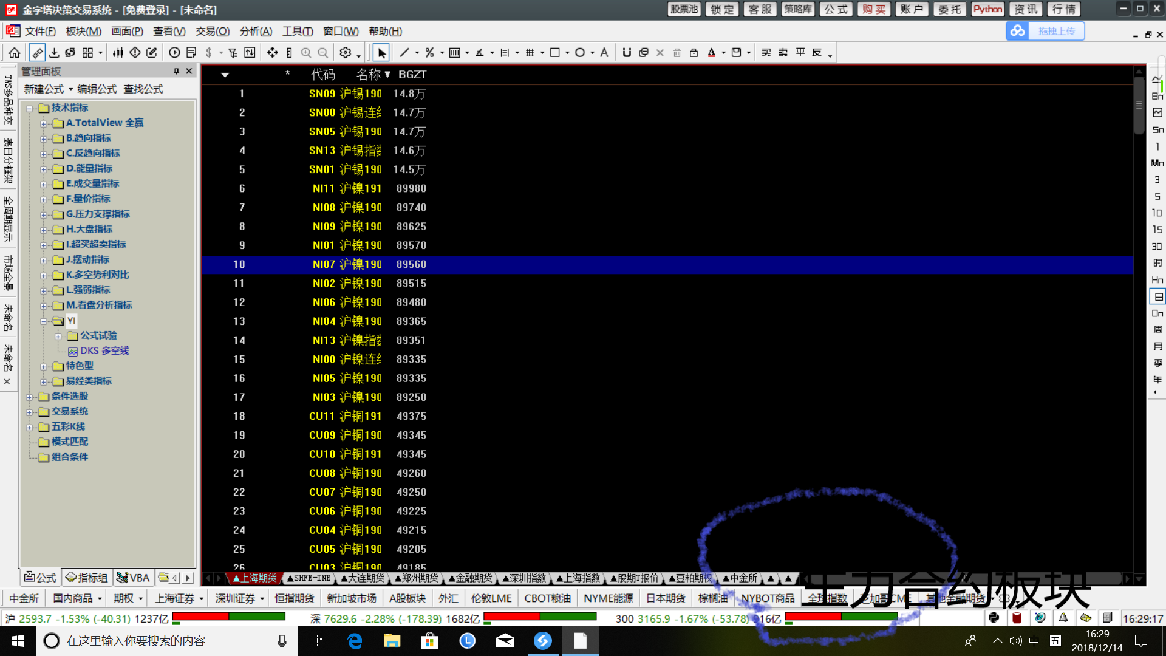Expand the B.趋向指标 folder

[x=44, y=138]
